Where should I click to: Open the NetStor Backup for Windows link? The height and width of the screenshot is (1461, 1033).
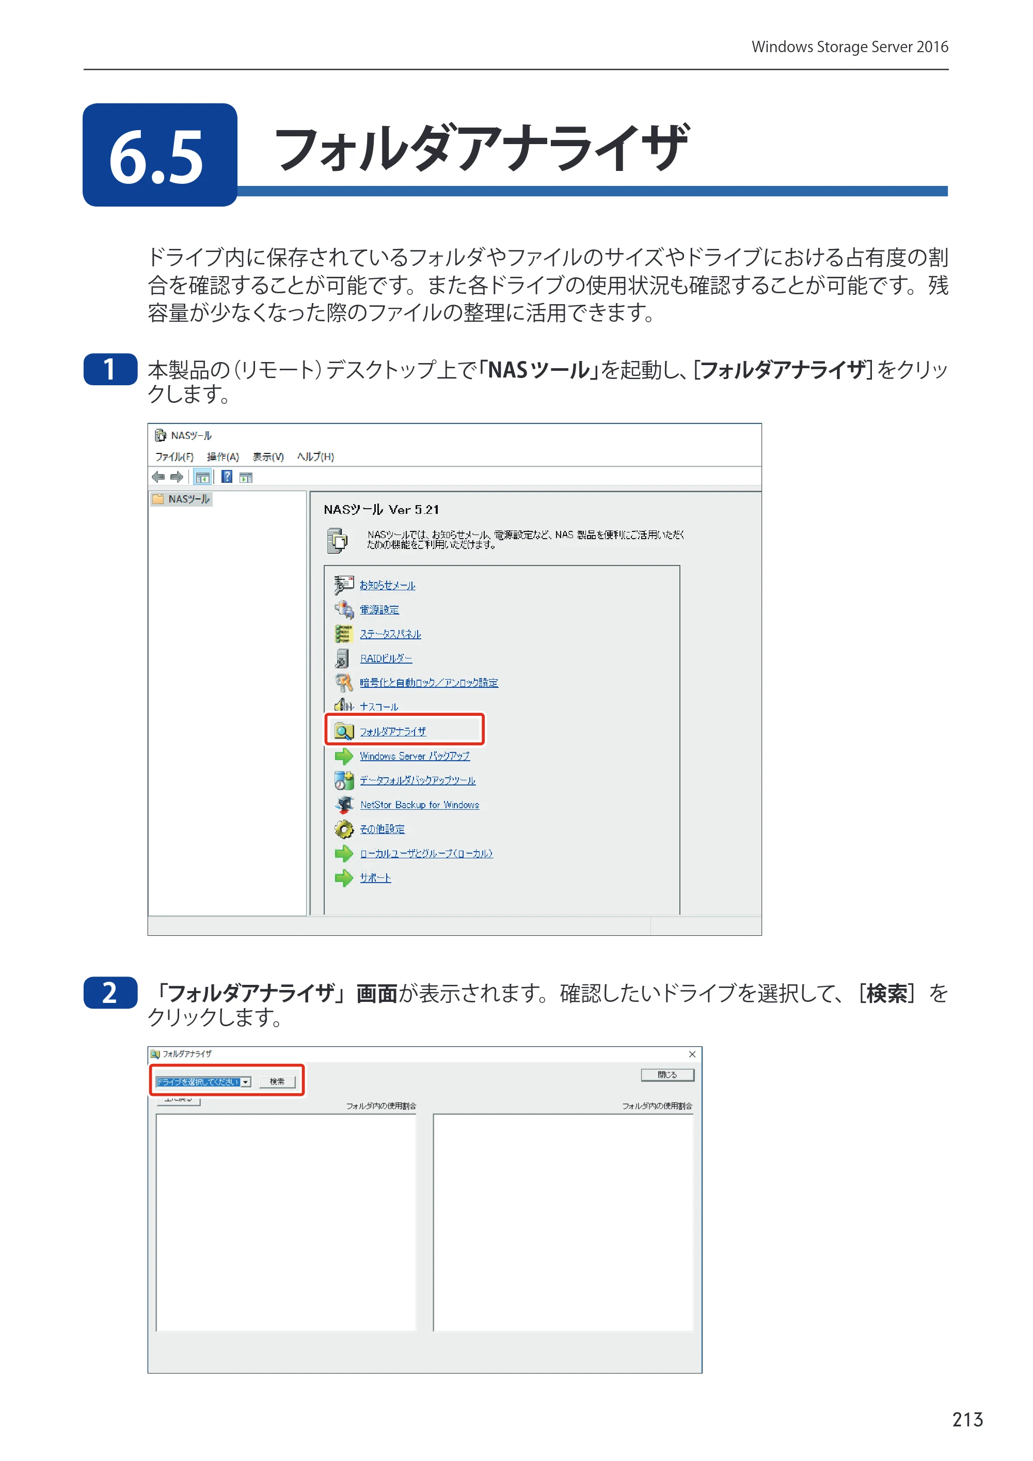tap(420, 805)
